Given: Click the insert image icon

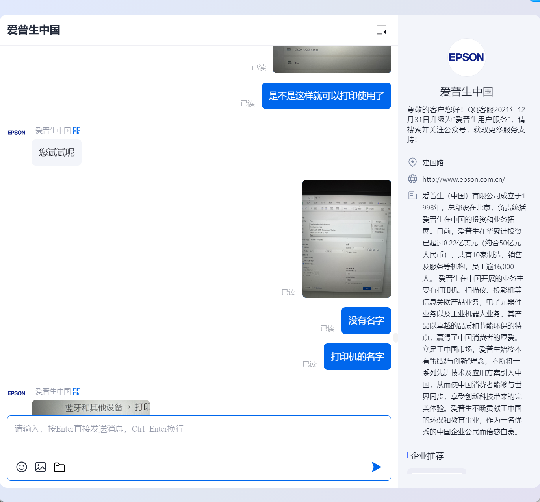Looking at the screenshot, I should (41, 467).
